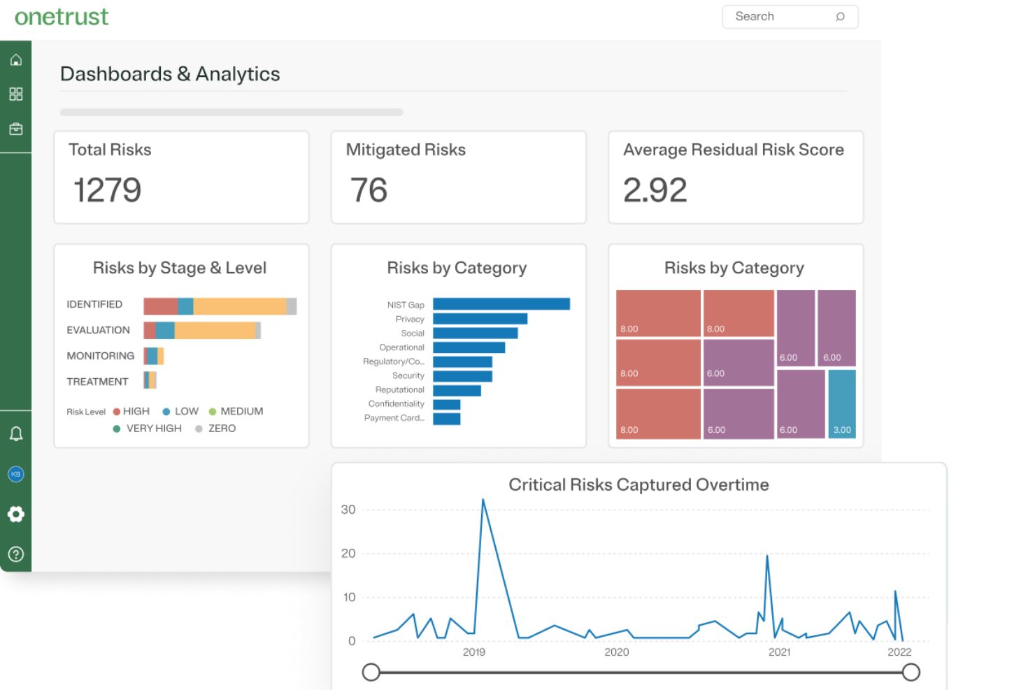Toggle the LOW risk level legend item
The height and width of the screenshot is (690, 1035).
(x=180, y=411)
